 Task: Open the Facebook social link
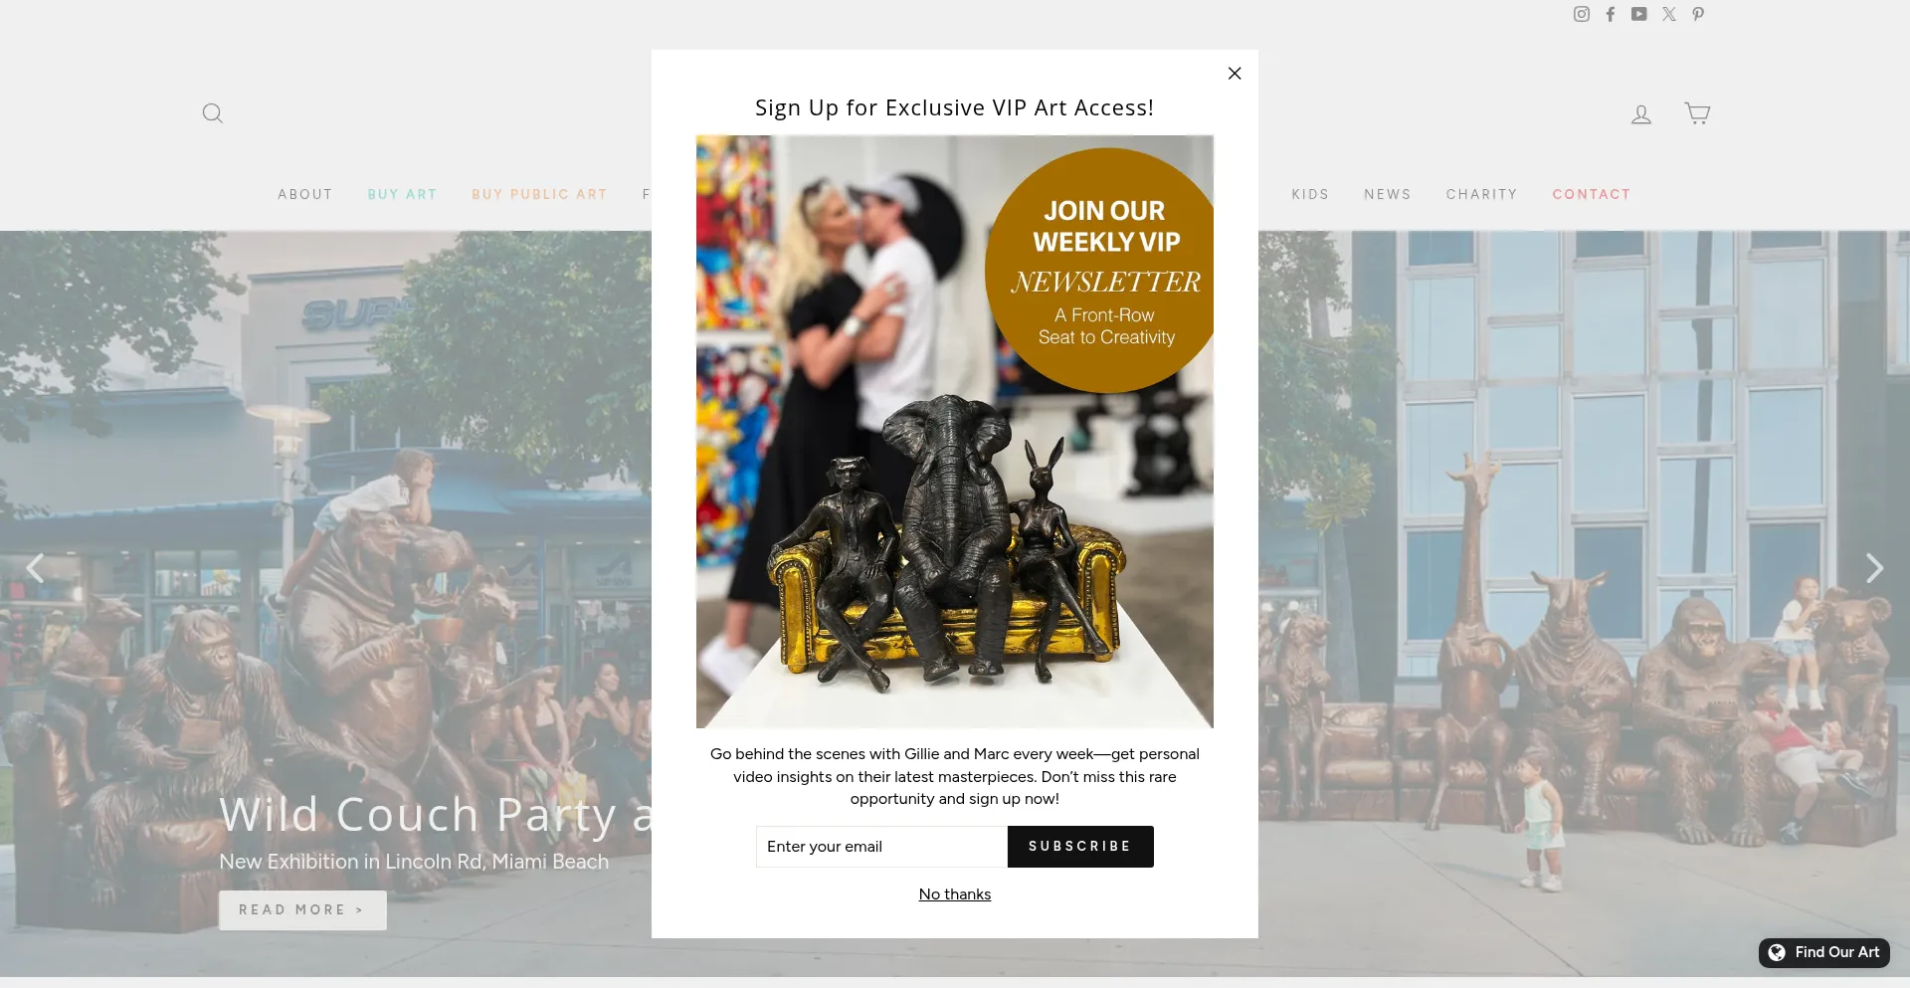click(x=1611, y=14)
